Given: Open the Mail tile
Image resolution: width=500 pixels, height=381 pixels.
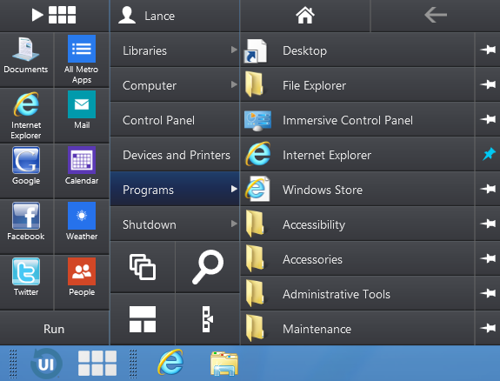Looking at the screenshot, I should coord(82,116).
